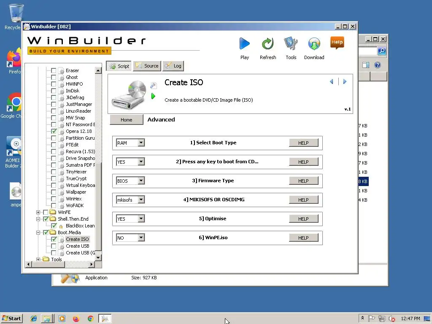Enable the TrueCrypt checkbox

click(x=54, y=178)
